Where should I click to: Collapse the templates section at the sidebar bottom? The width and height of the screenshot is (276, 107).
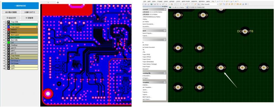(x=164, y=82)
